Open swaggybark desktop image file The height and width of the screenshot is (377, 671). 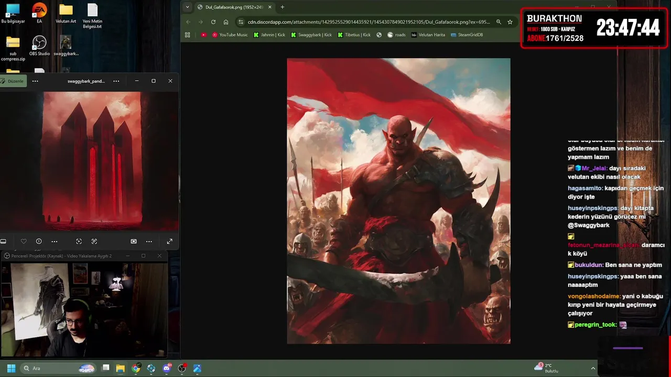pos(66,46)
